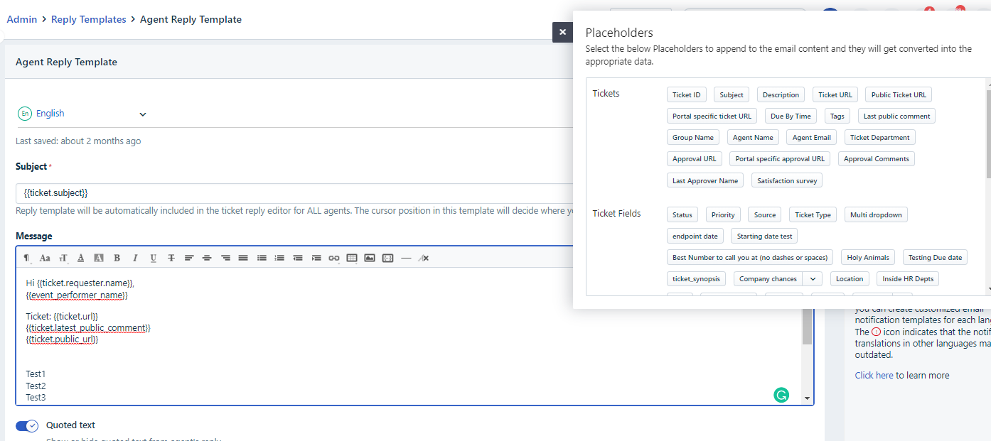Insert Source ticket field placeholder
The height and width of the screenshot is (441, 991).
click(765, 215)
